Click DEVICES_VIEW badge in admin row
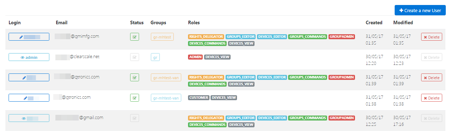The height and width of the screenshot is (133, 454). (x=217, y=57)
